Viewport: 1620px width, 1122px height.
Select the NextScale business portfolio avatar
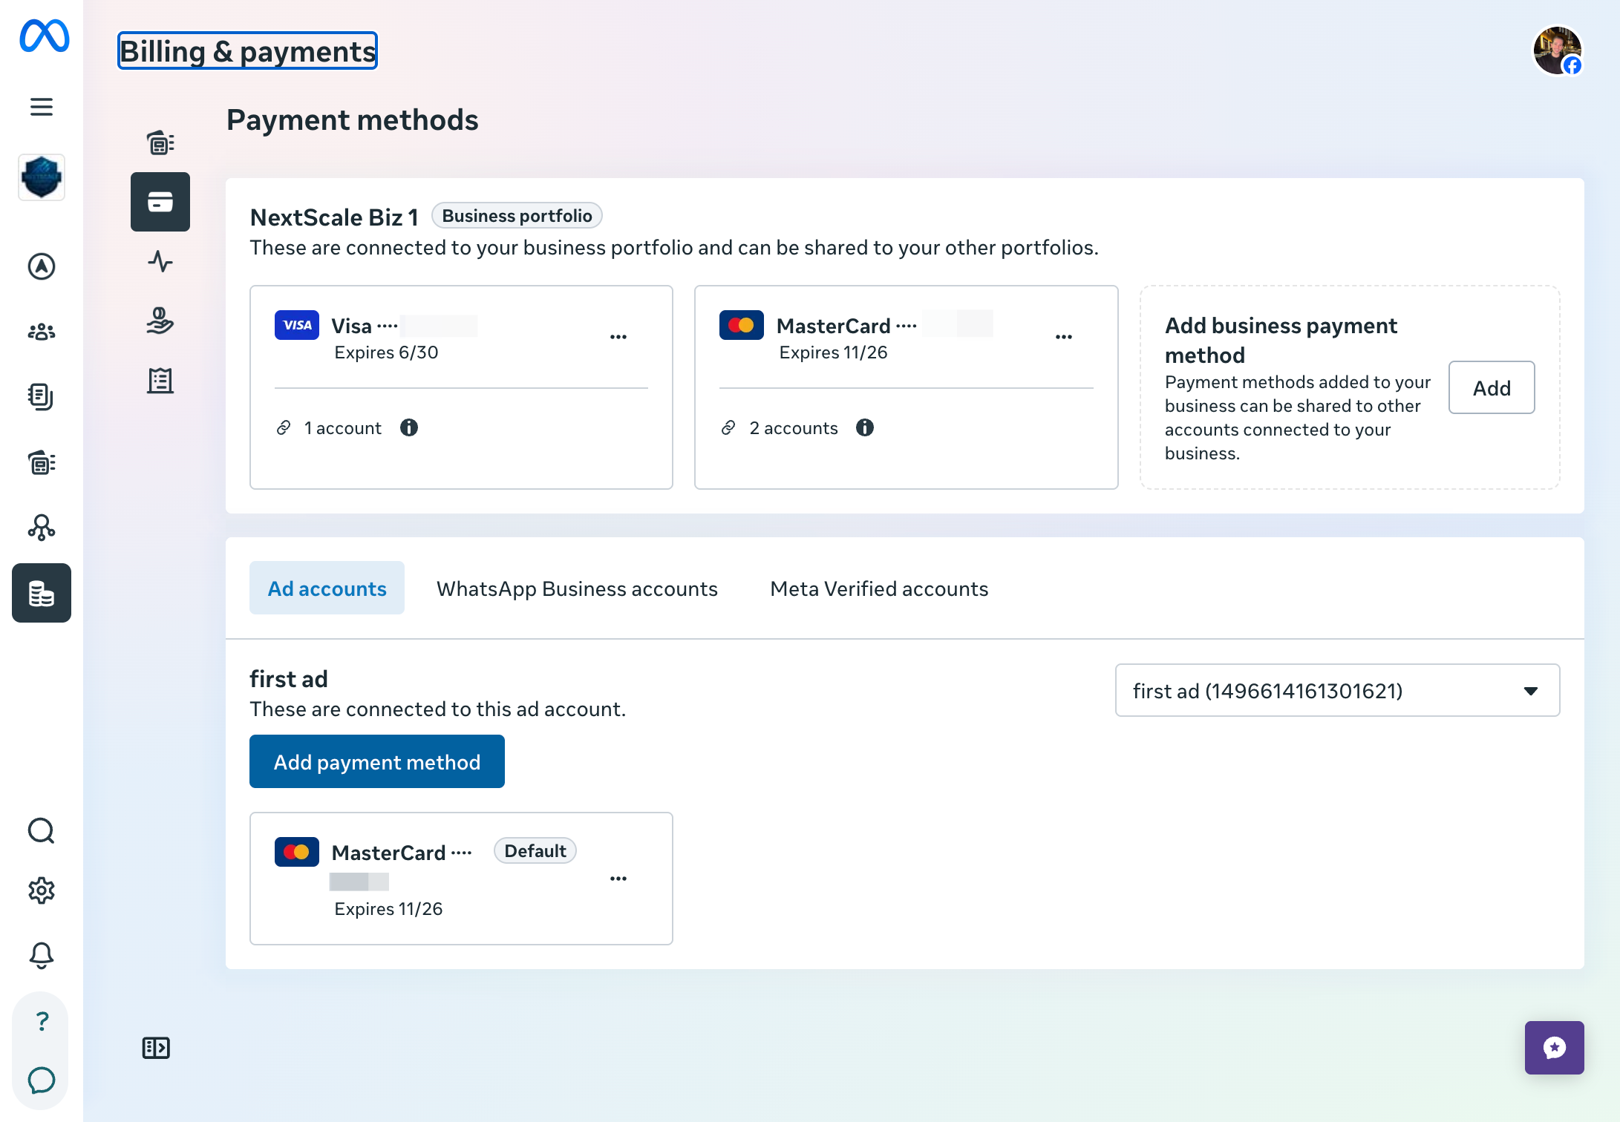(x=42, y=177)
